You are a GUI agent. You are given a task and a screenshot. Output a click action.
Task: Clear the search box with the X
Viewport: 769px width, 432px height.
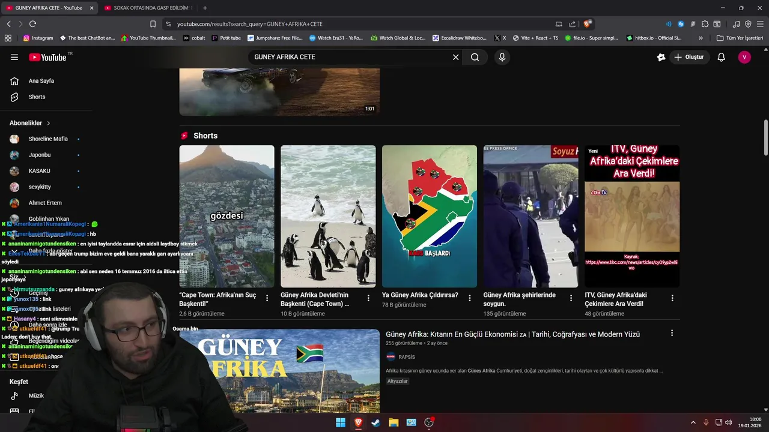pyautogui.click(x=455, y=57)
